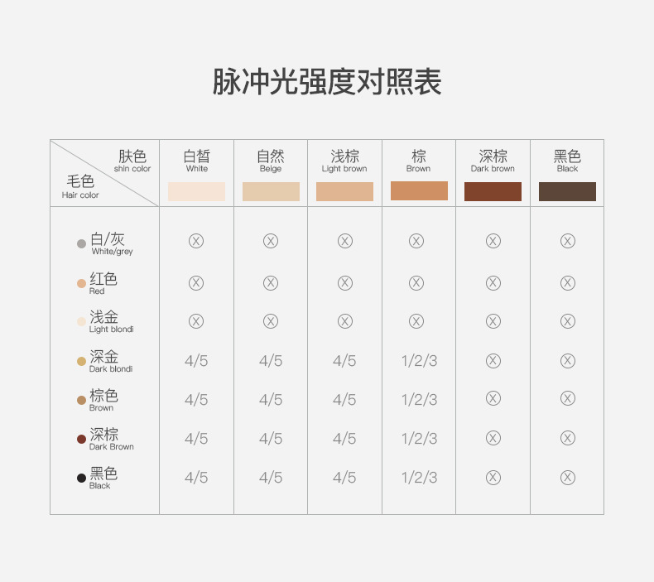Image resolution: width=654 pixels, height=582 pixels.
Task: Click X icon for Red hair, Dark brown skin
Action: click(x=493, y=283)
